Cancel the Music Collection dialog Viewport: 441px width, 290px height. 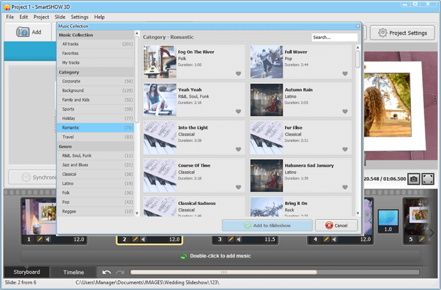pos(336,225)
